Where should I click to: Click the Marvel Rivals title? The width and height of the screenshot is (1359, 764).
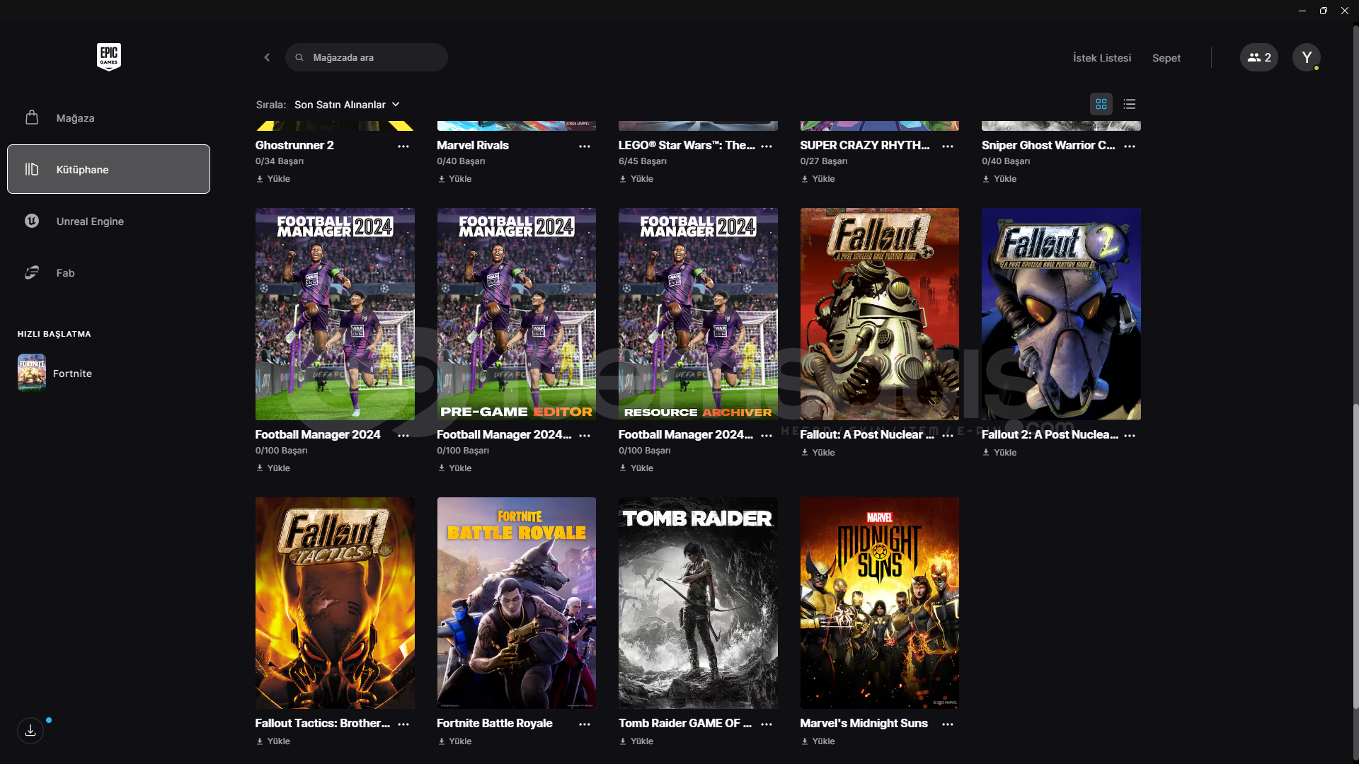point(473,145)
